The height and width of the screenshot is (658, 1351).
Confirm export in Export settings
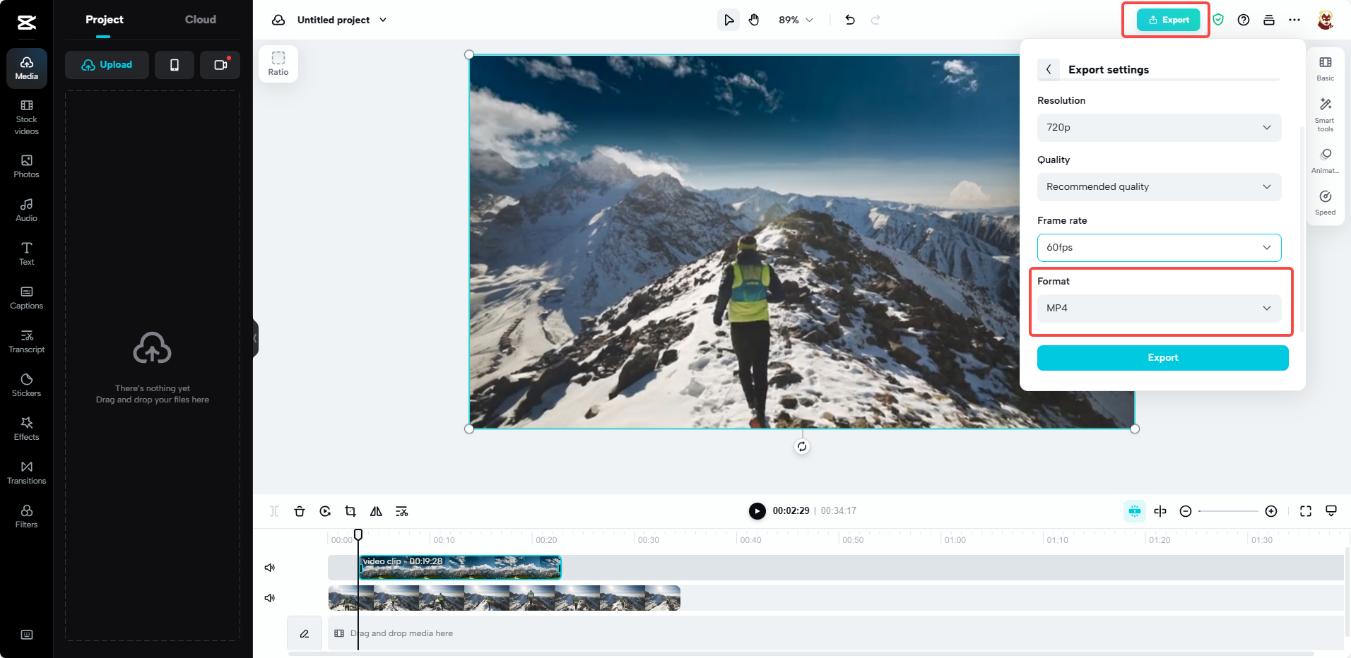1163,358
